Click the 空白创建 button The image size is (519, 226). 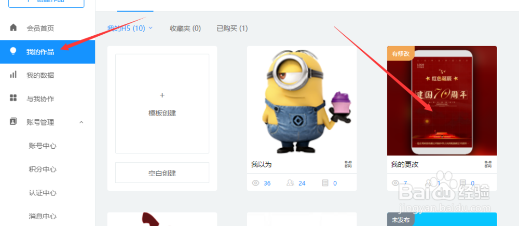point(162,173)
